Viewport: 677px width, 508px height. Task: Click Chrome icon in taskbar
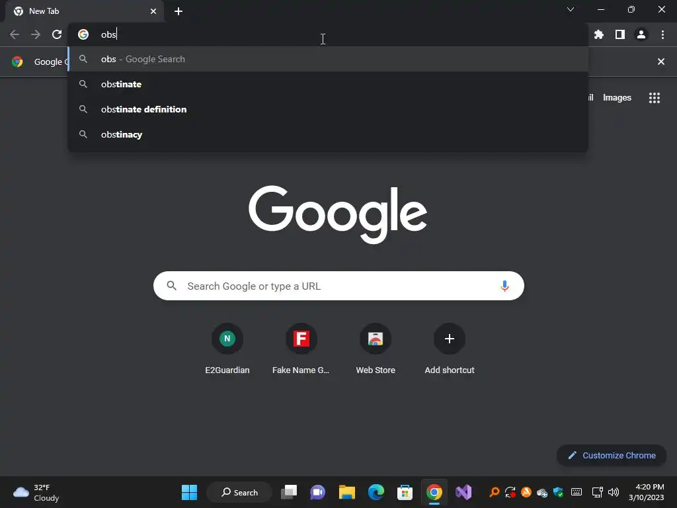pos(434,492)
